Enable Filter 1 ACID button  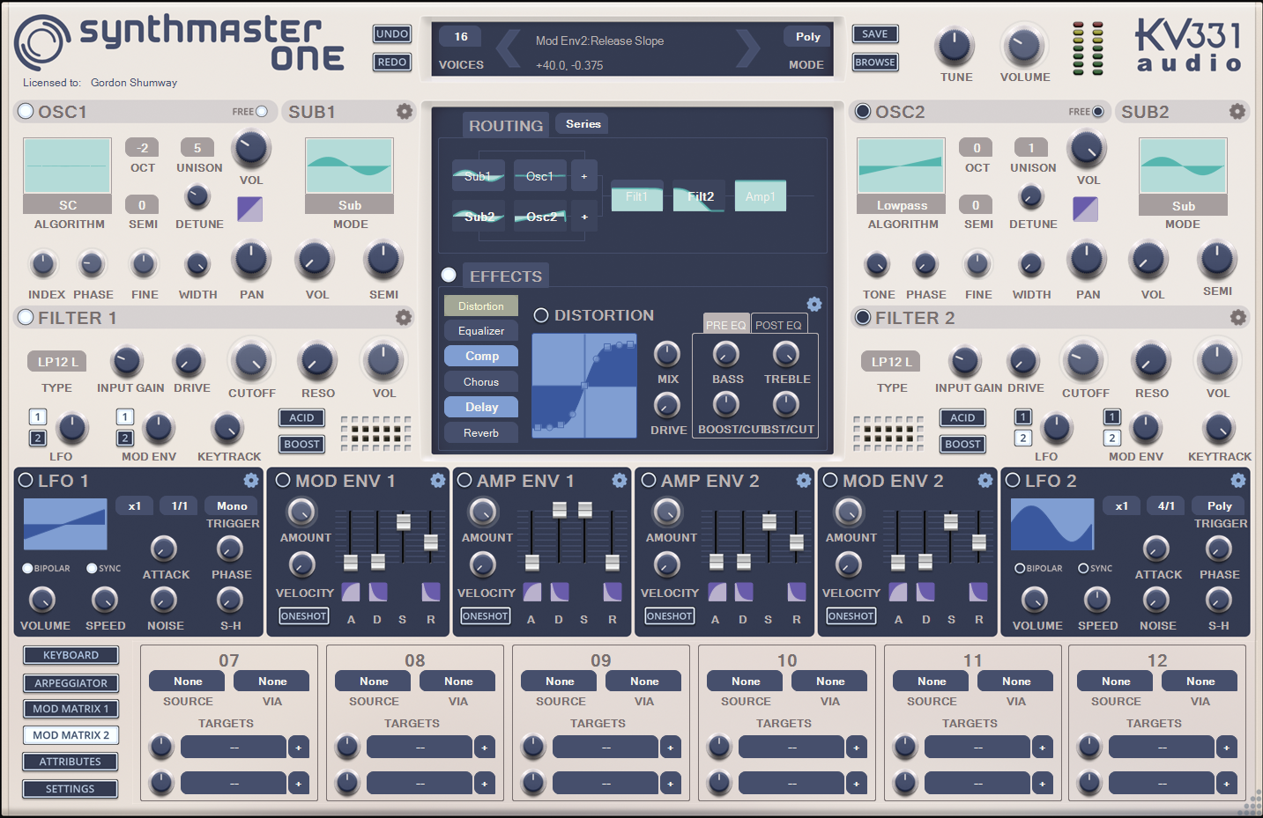pyautogui.click(x=301, y=417)
